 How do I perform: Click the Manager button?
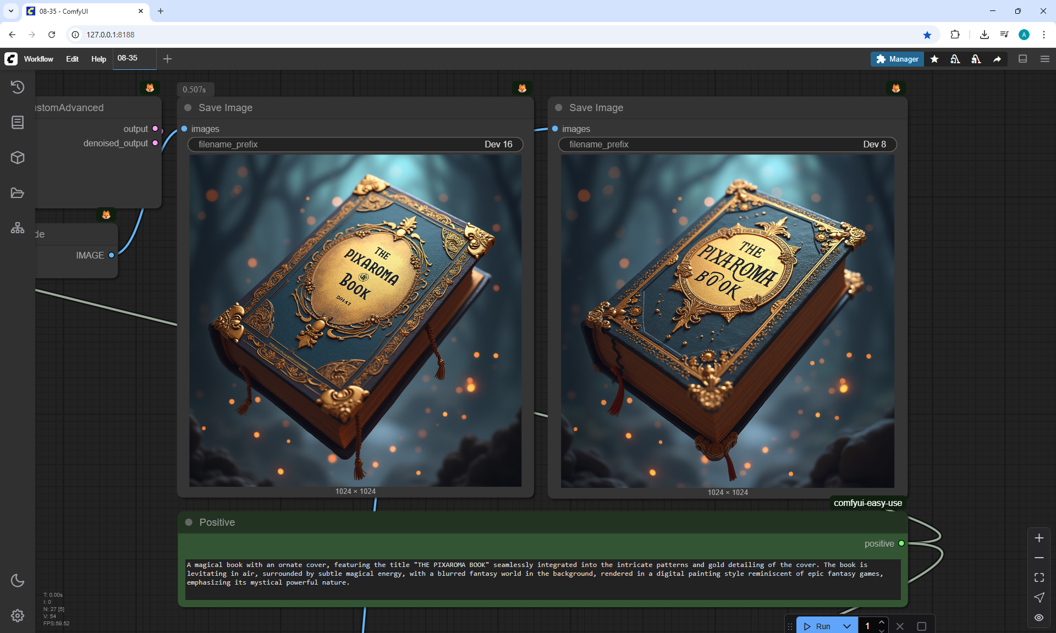pos(897,59)
